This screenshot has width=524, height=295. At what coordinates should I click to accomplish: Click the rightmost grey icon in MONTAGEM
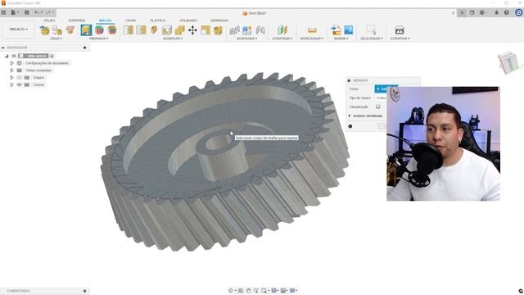tap(260, 30)
